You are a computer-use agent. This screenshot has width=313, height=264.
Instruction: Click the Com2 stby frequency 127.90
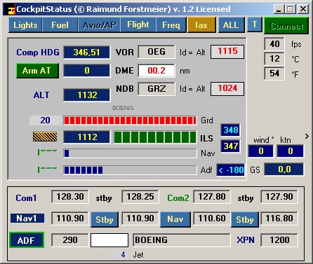point(279,197)
